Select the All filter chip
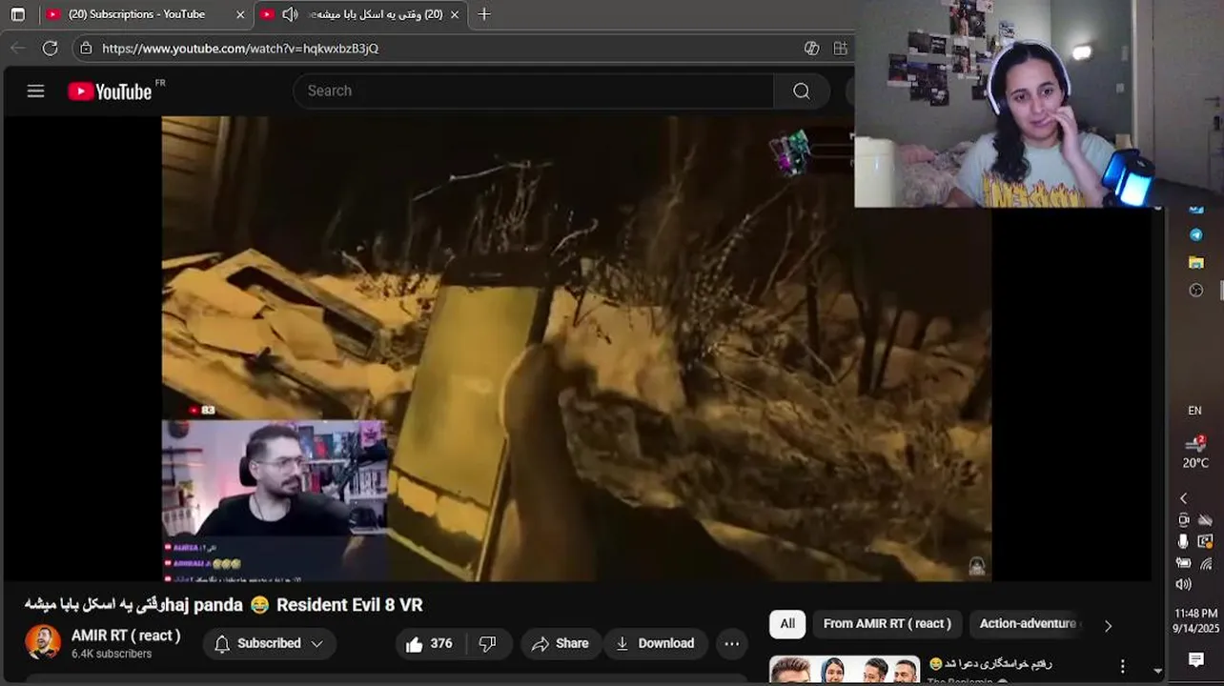Screen dimensions: 1224x686 [x=787, y=624]
